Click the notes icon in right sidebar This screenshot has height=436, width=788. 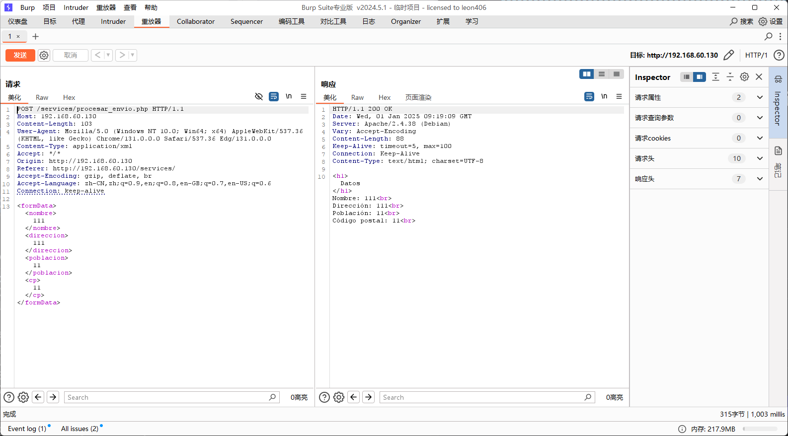778,151
